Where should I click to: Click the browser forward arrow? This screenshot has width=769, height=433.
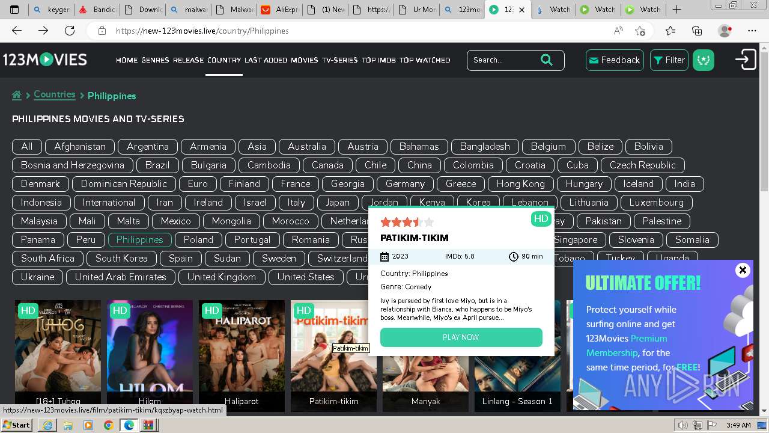click(43, 31)
